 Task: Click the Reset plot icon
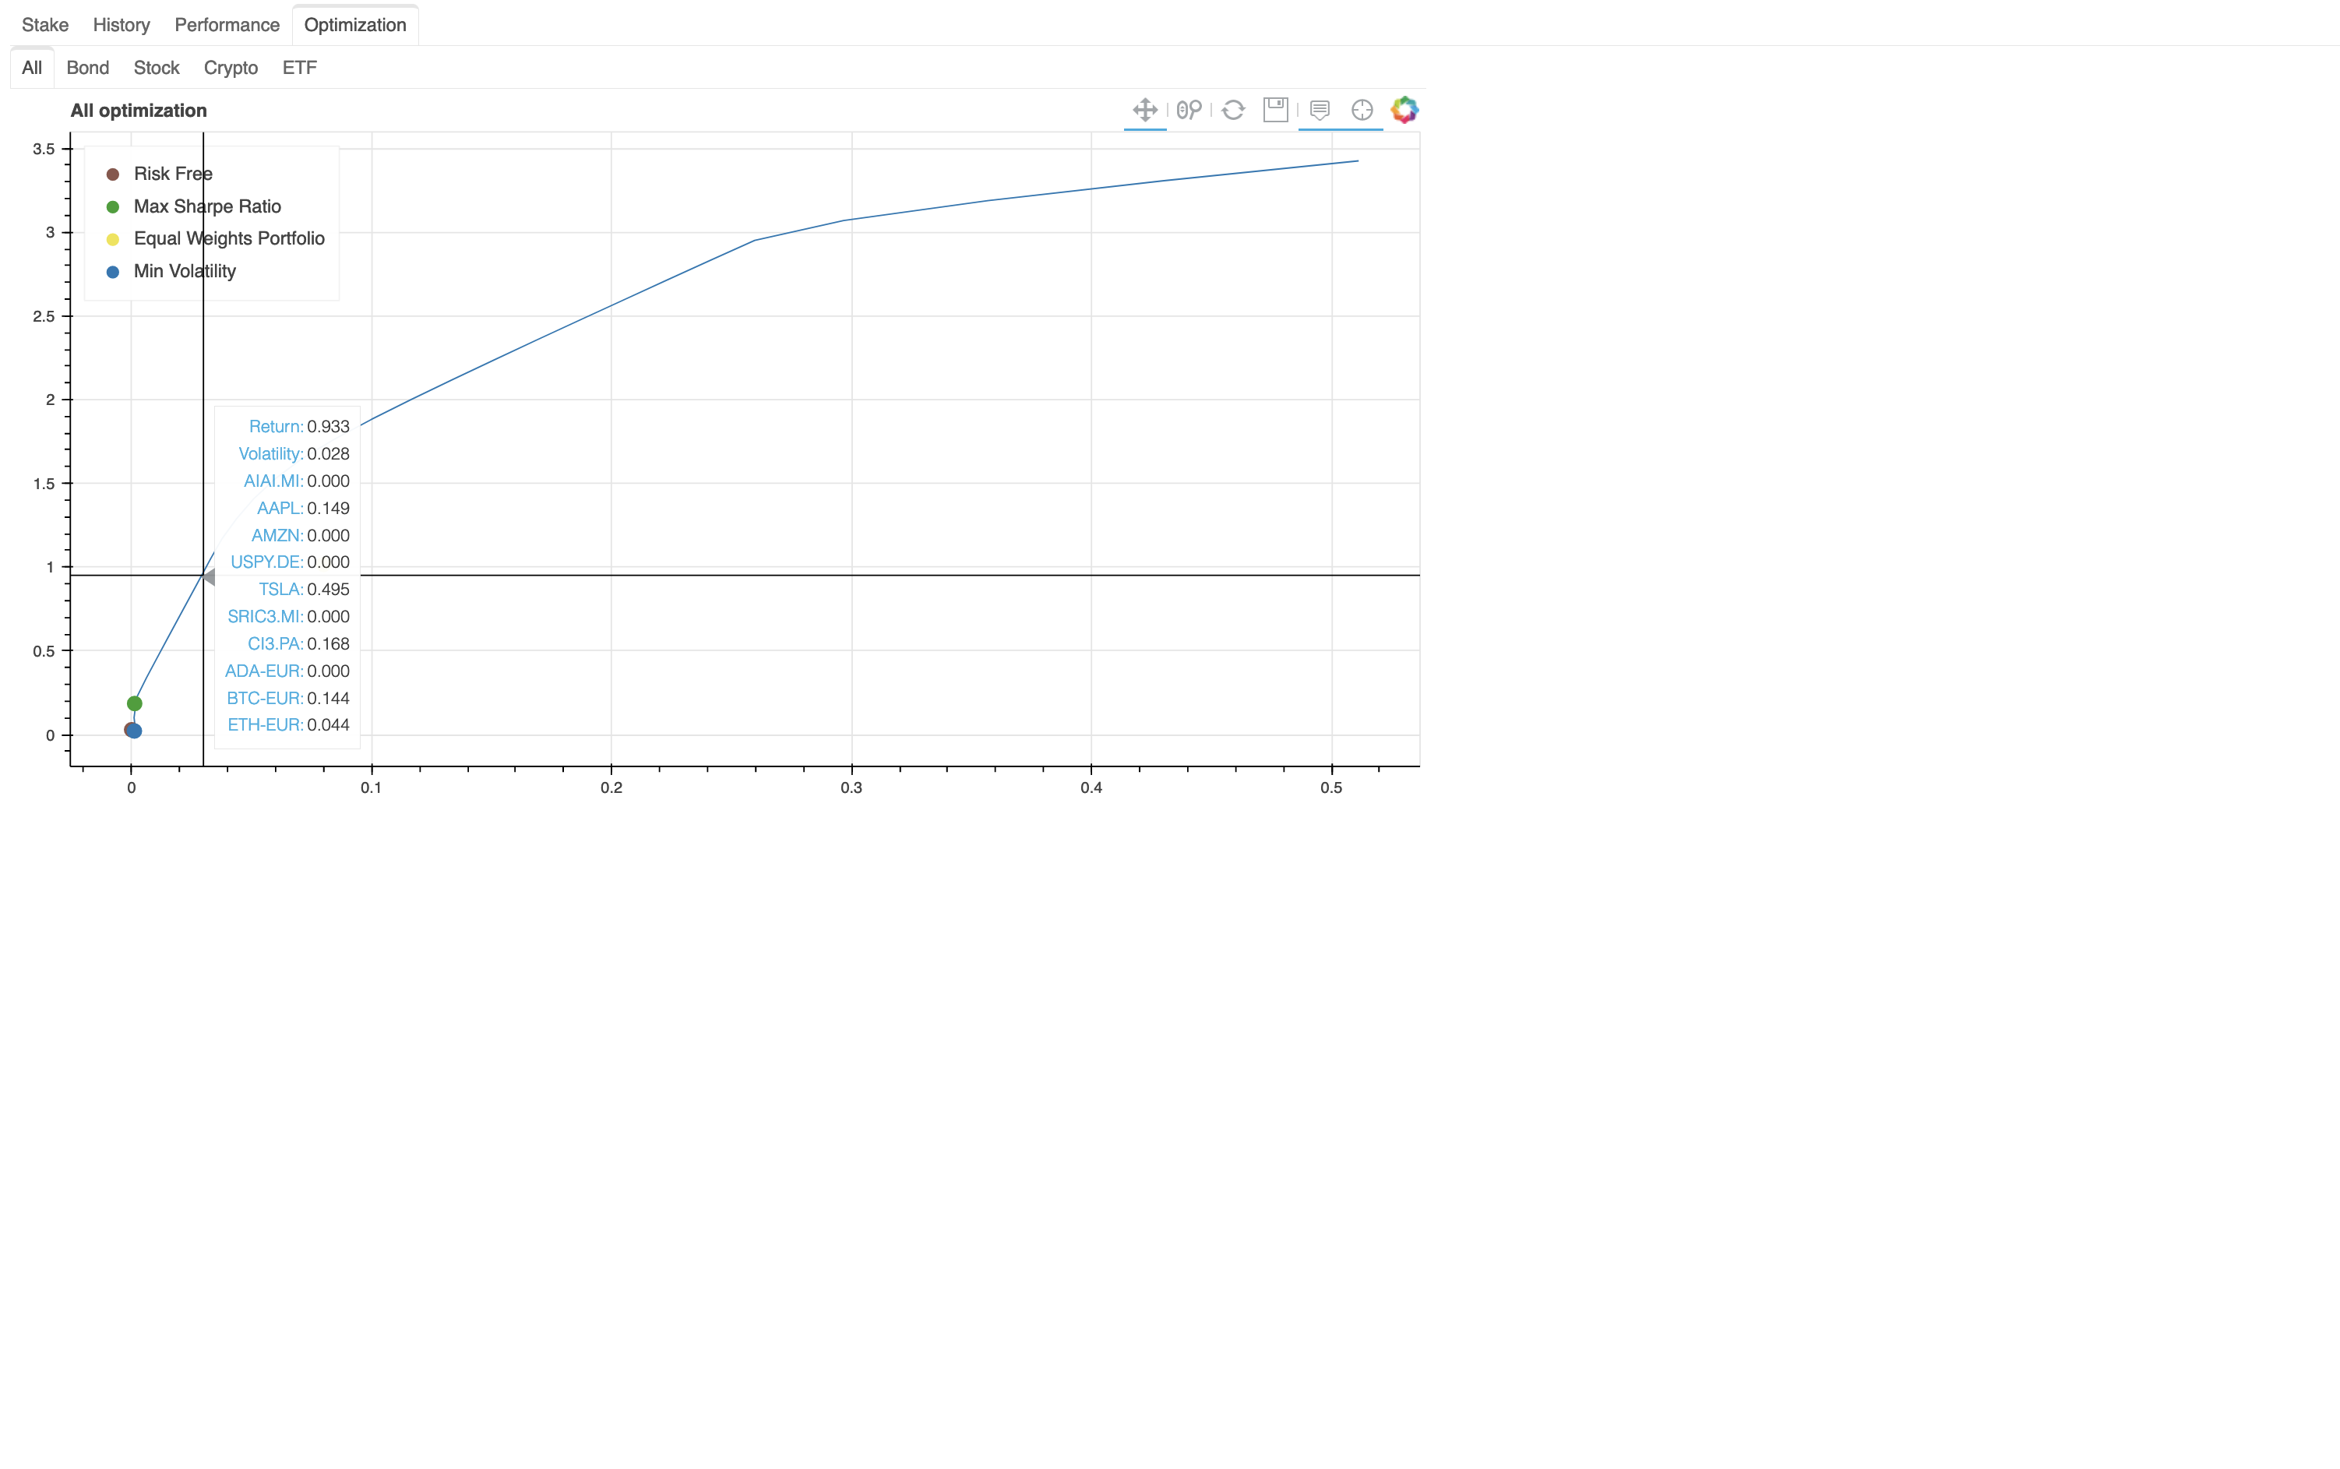click(x=1232, y=110)
